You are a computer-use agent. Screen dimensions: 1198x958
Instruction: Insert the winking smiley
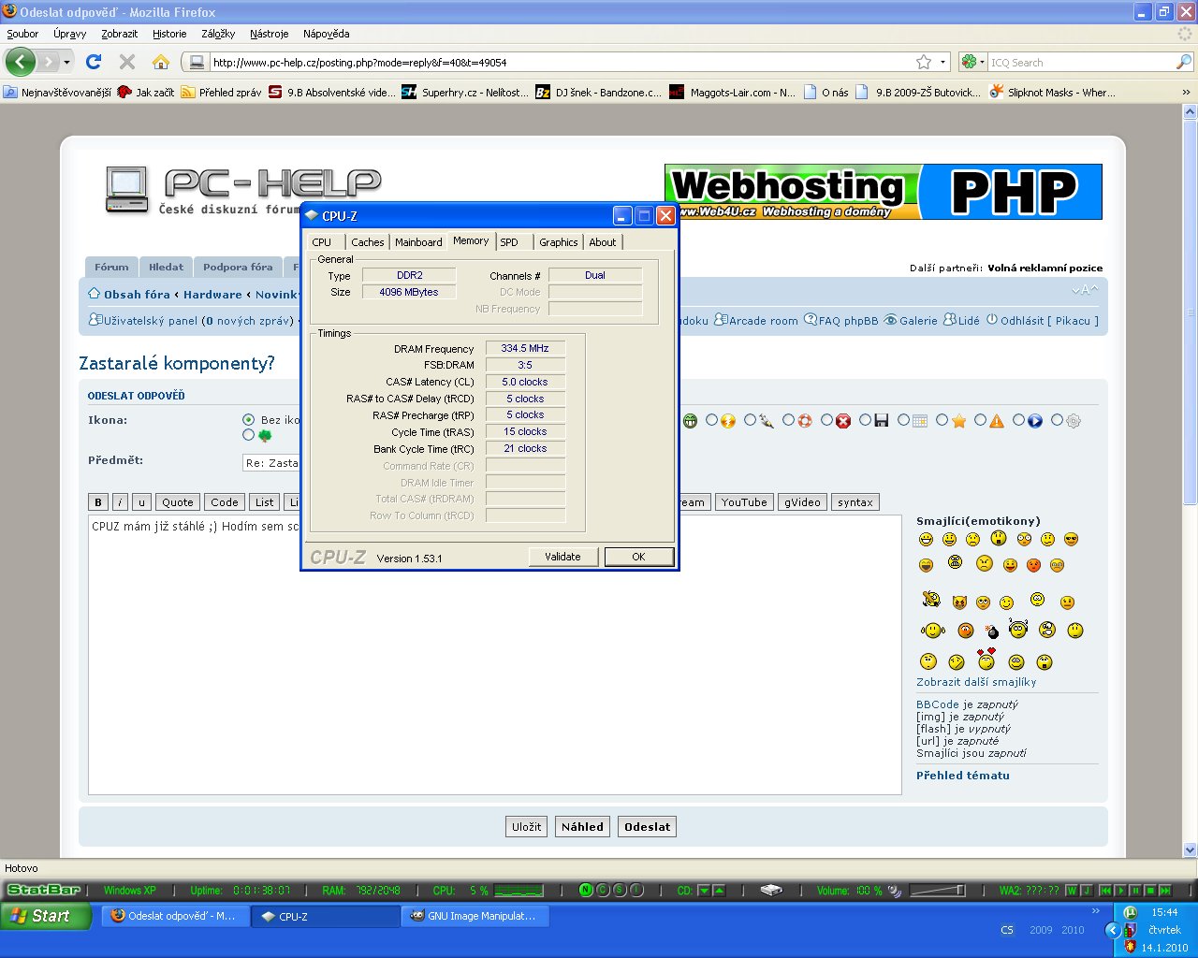tap(1006, 602)
